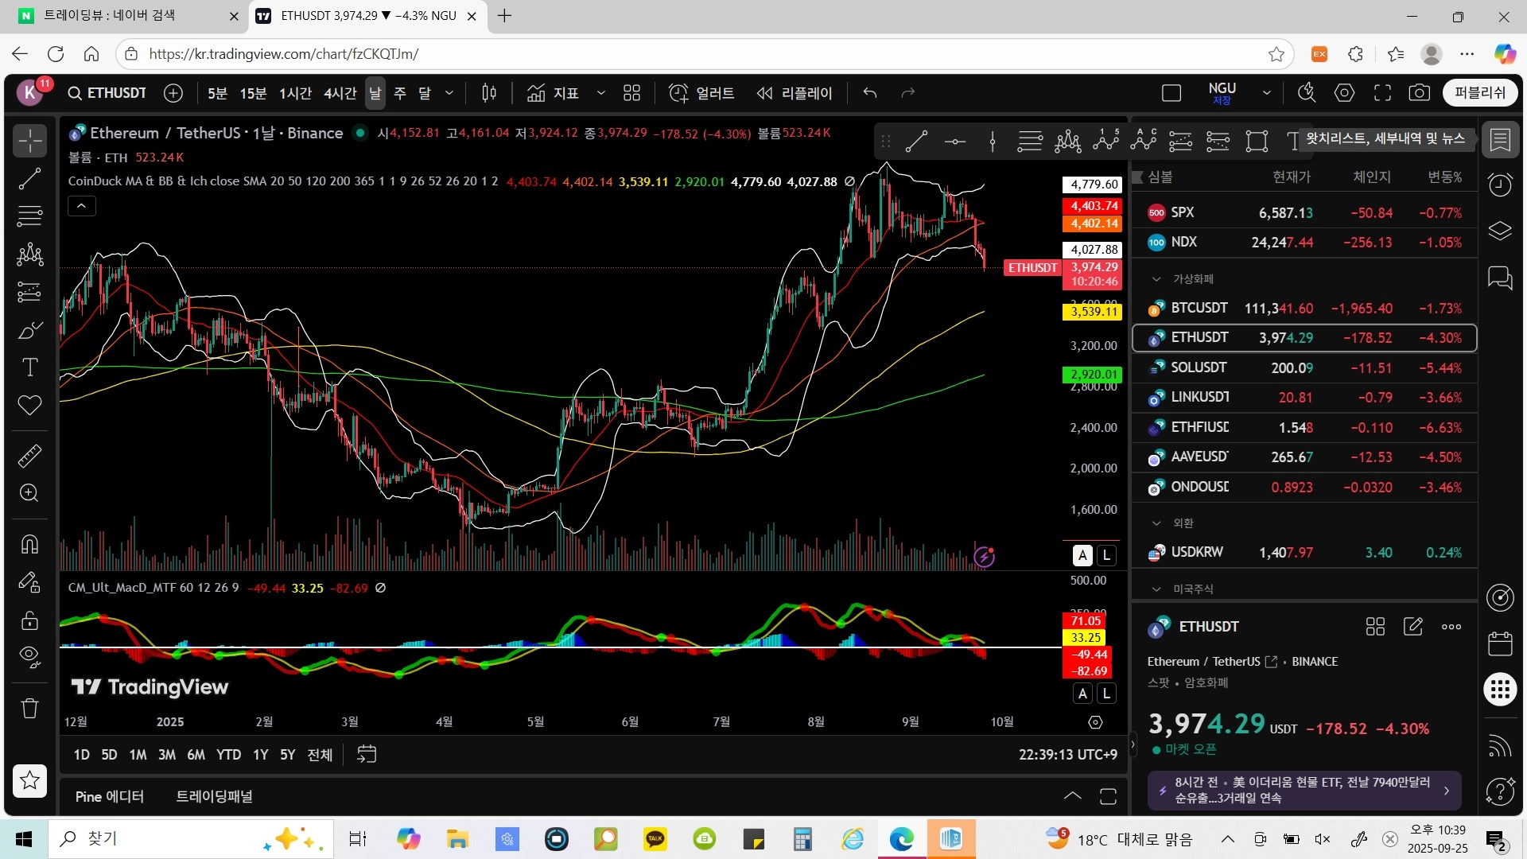The width and height of the screenshot is (1527, 859).
Task: Undo the last chart action
Action: tap(870, 93)
